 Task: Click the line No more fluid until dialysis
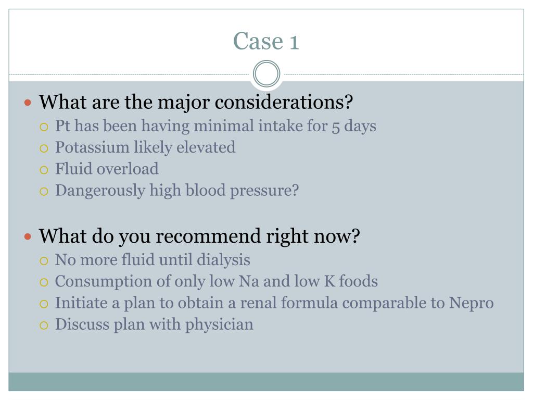(x=153, y=260)
